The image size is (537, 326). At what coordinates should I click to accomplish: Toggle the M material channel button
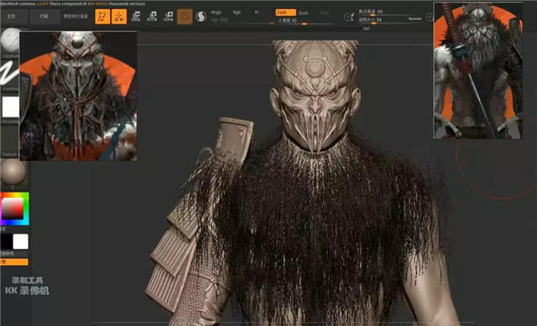pyautogui.click(x=256, y=13)
